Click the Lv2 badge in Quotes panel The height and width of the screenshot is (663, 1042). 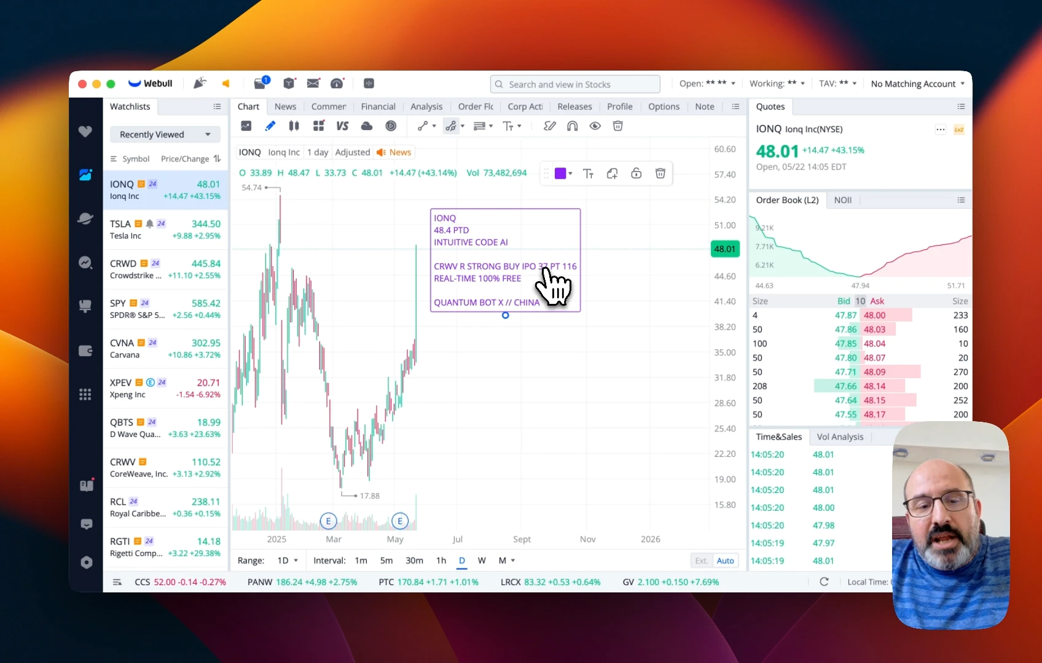click(958, 130)
